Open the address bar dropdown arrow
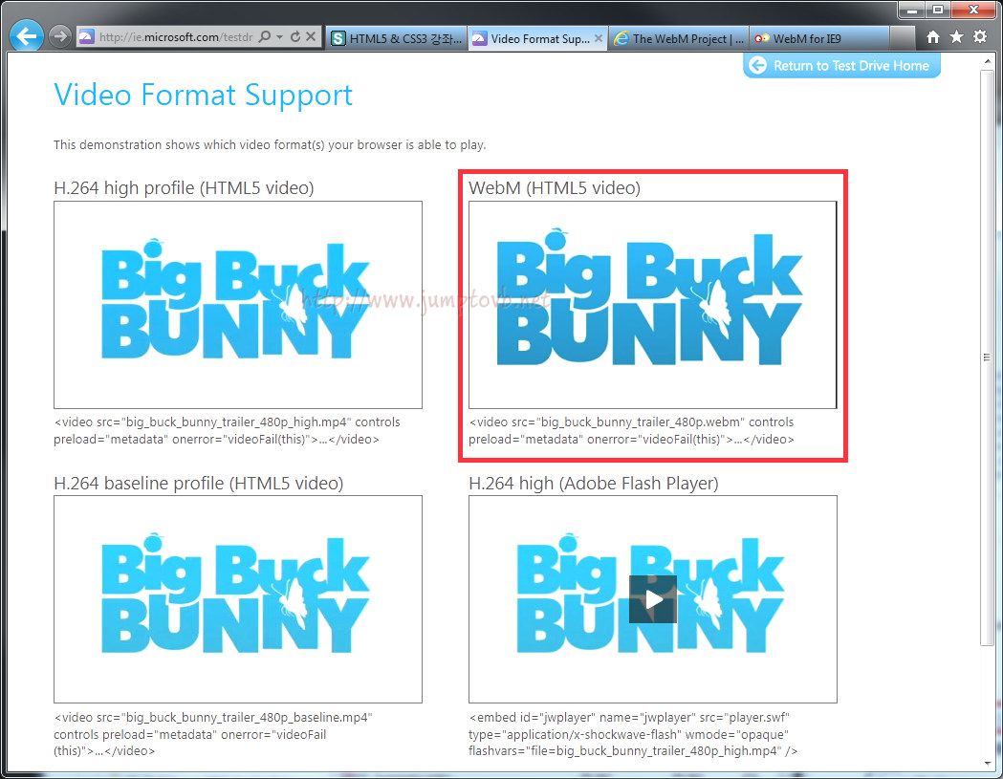Viewport: 1003px width, 779px height. [279, 37]
